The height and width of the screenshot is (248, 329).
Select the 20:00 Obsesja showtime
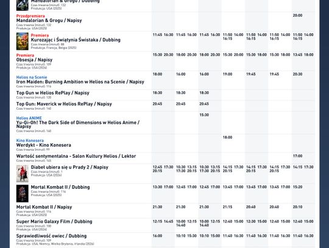pos(239,55)
